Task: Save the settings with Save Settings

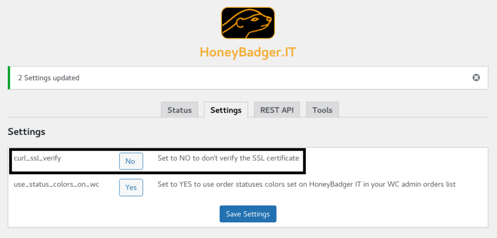Action: click(248, 214)
